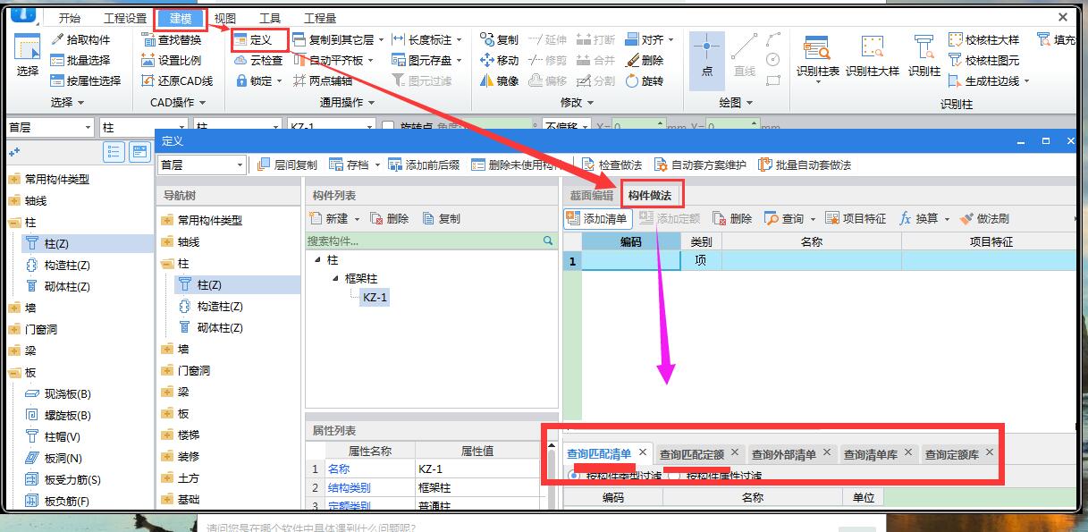Click the 识别柱 identify column button
The width and height of the screenshot is (1088, 532).
tap(924, 55)
